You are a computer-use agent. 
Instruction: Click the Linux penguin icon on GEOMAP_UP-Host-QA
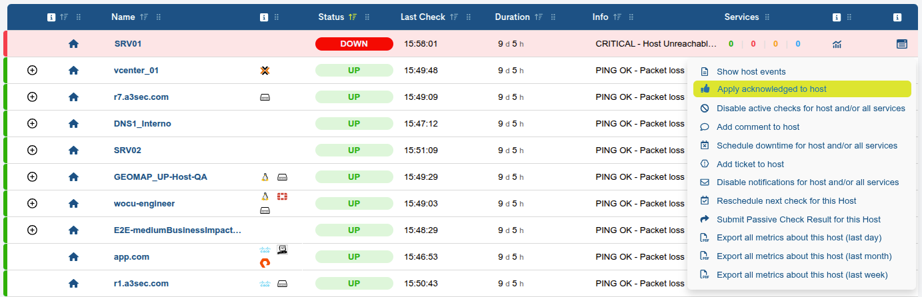(x=265, y=177)
